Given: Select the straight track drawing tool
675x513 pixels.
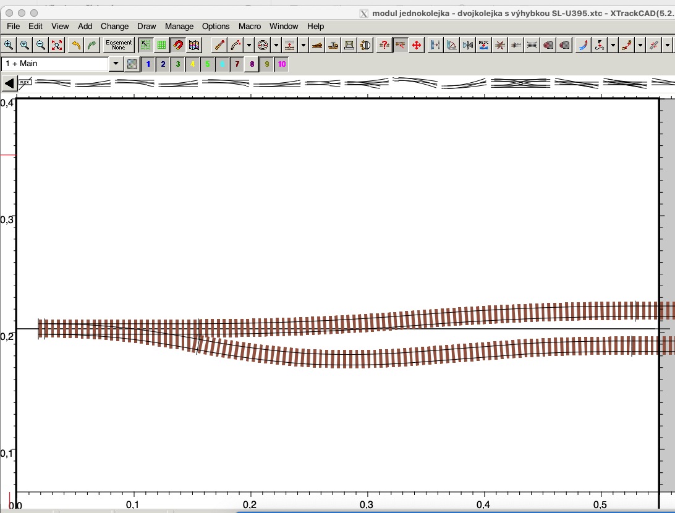Looking at the screenshot, I should (219, 45).
